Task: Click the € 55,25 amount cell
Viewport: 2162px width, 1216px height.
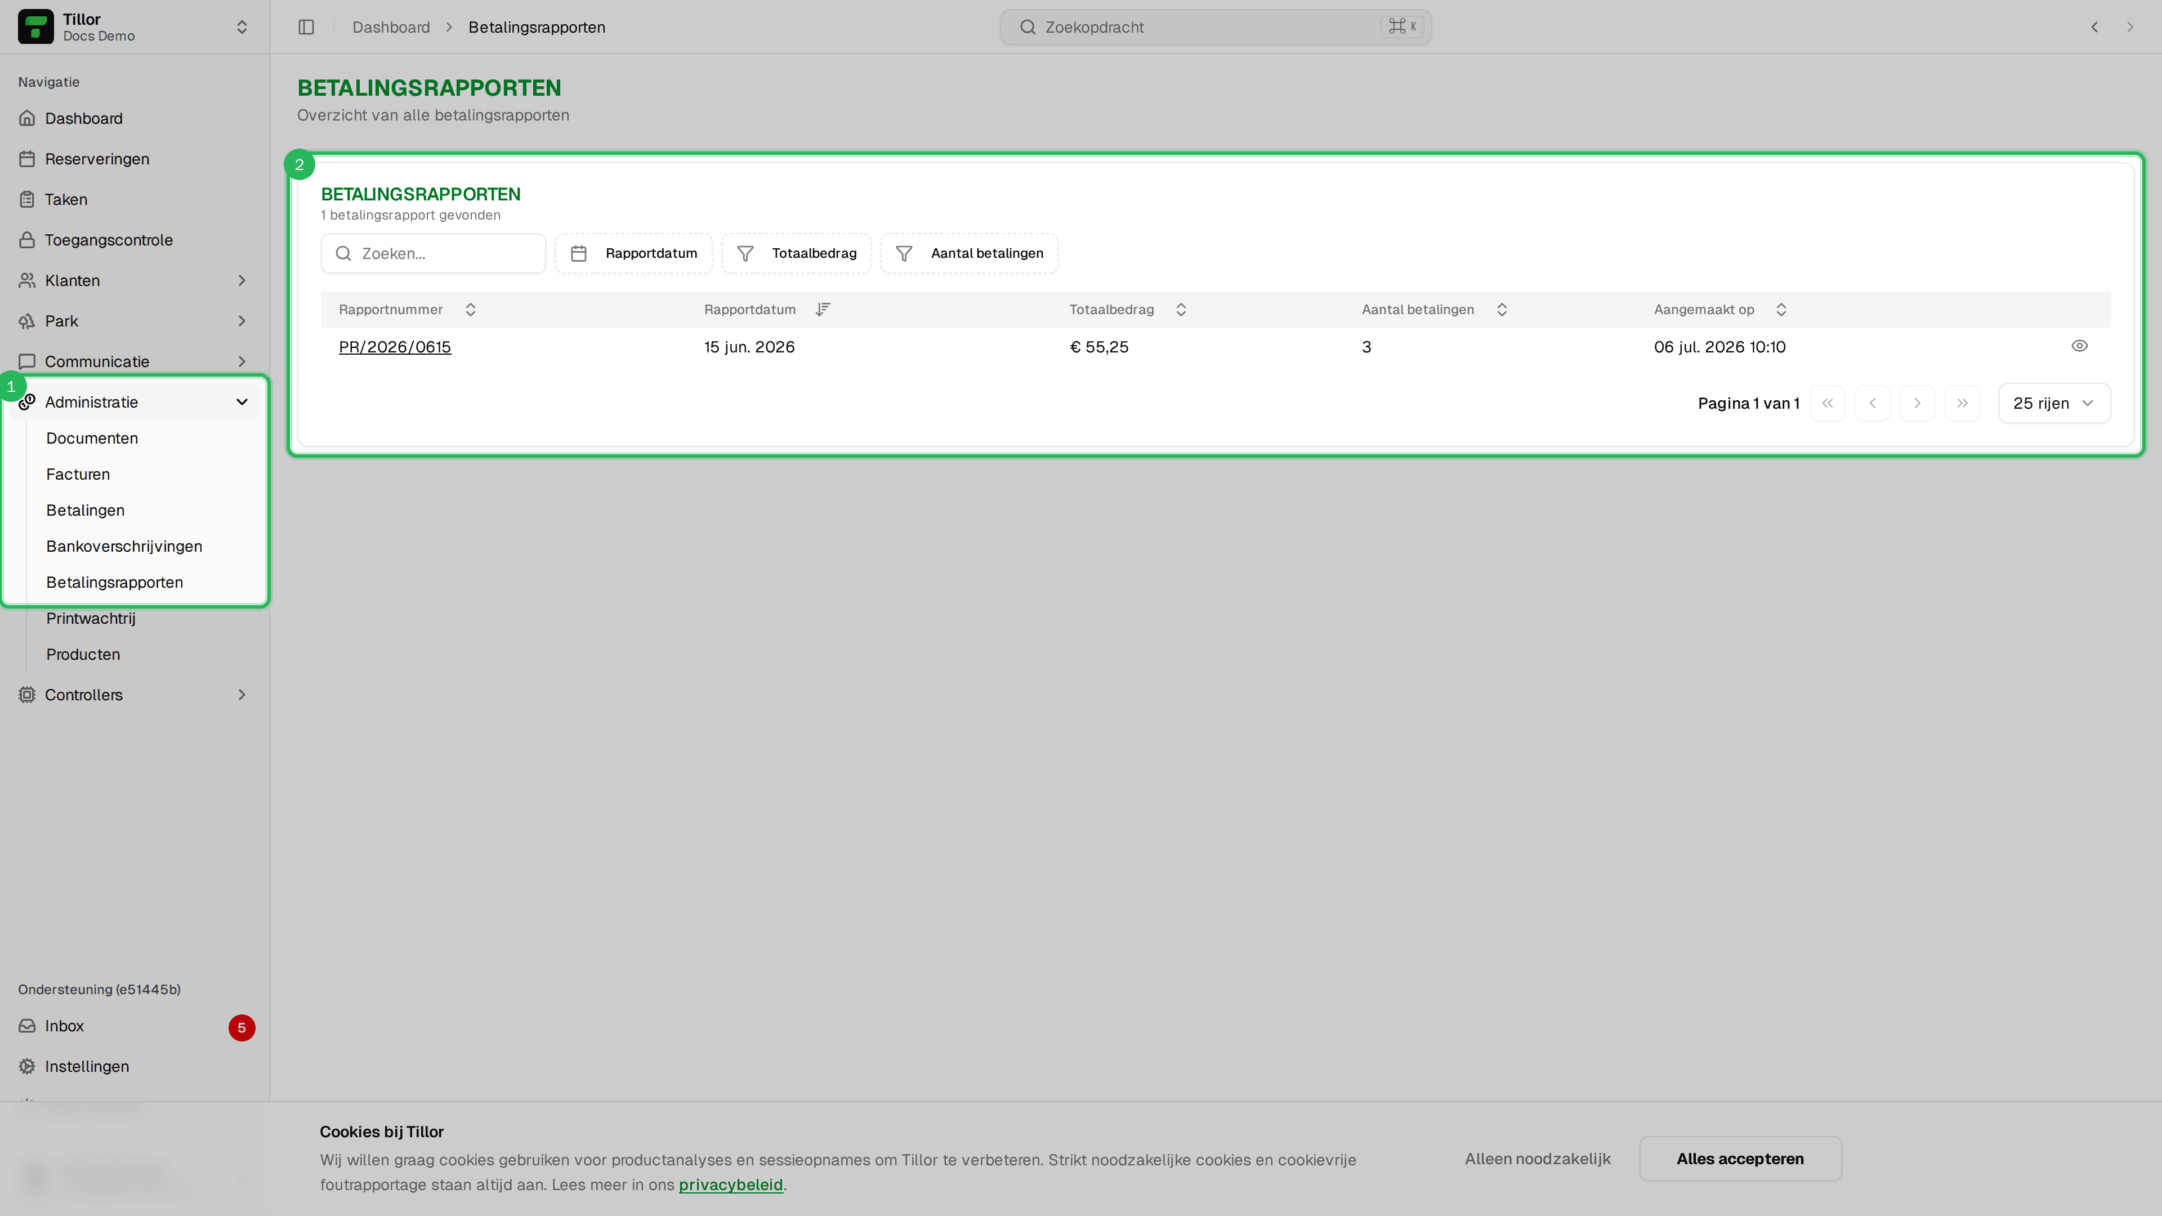Action: click(x=1100, y=347)
